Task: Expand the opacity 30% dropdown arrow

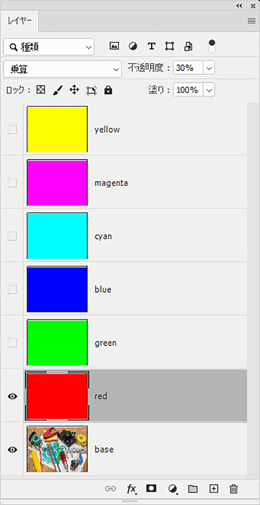Action: click(x=209, y=68)
